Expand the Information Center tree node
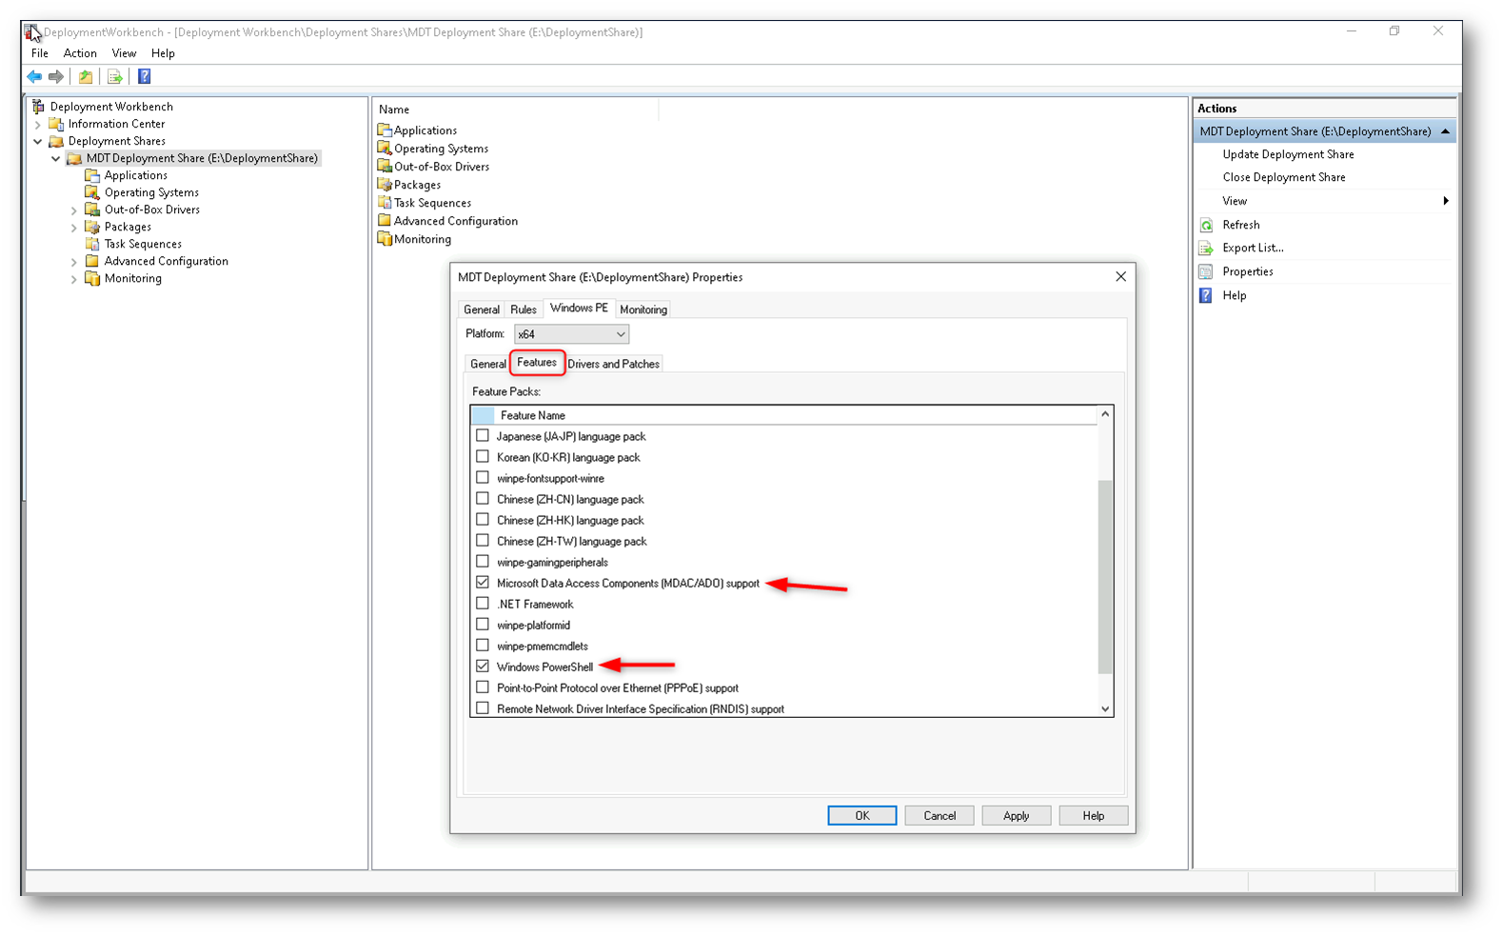 [x=38, y=125]
